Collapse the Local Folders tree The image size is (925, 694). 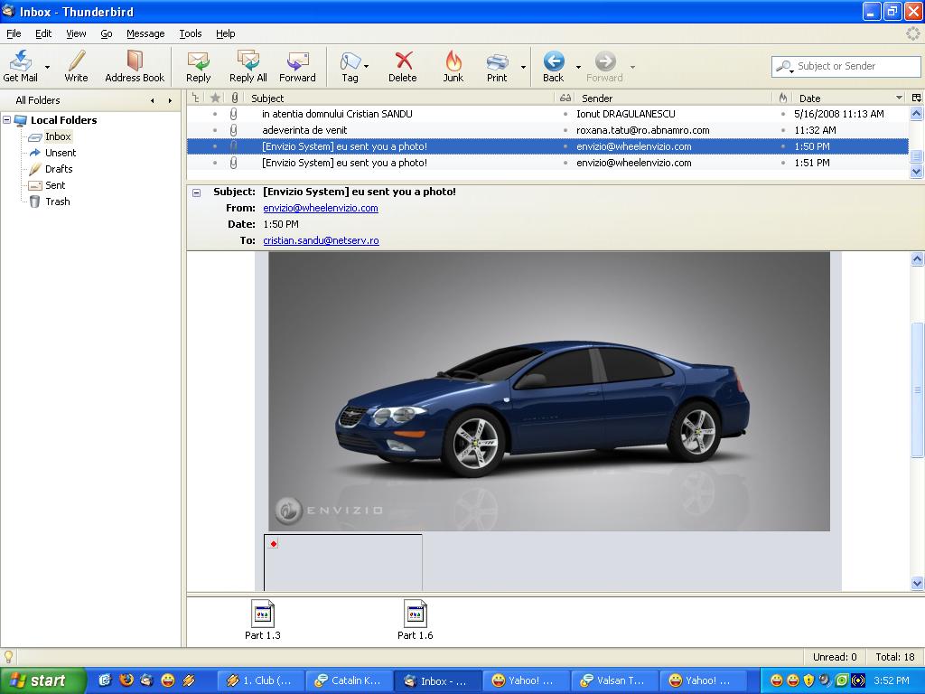[7, 120]
